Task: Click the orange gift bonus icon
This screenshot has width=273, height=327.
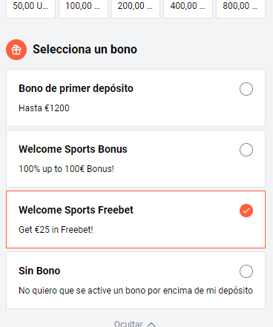Action: point(16,50)
